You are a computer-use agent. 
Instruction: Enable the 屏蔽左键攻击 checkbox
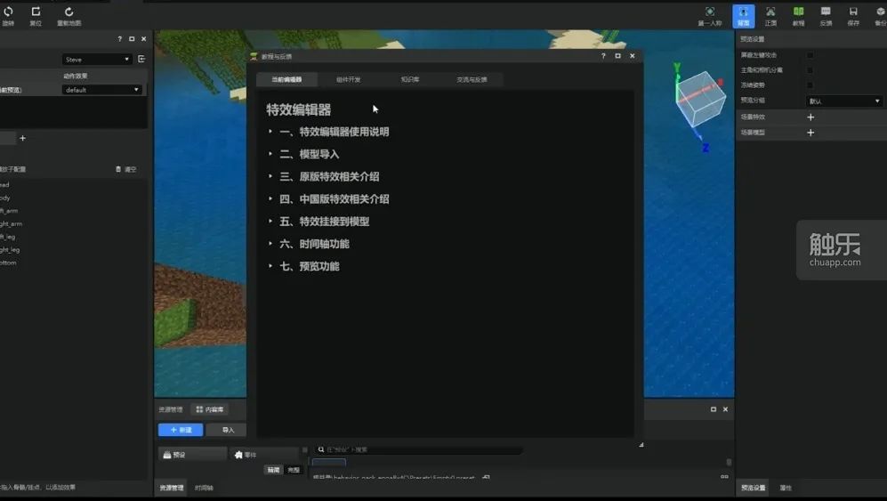(x=810, y=55)
